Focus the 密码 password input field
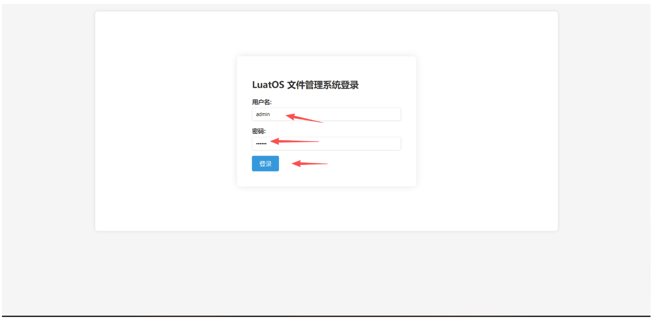Viewport: 653px width, 321px height. pyautogui.click(x=326, y=144)
